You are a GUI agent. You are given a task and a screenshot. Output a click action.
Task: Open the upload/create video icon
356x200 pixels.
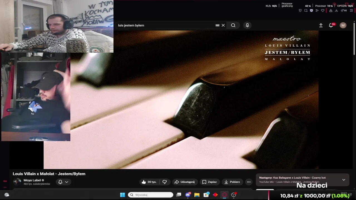pyautogui.click(x=321, y=25)
